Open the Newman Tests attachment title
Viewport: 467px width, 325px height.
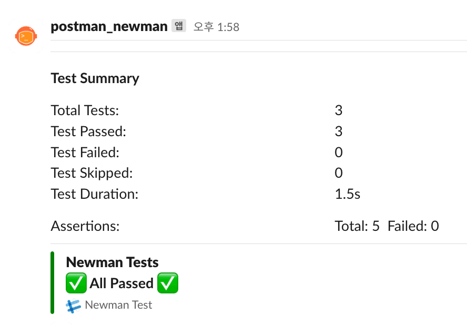click(x=113, y=262)
